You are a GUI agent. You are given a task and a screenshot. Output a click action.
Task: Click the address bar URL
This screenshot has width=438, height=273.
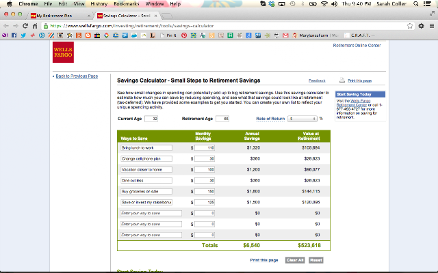[132, 26]
